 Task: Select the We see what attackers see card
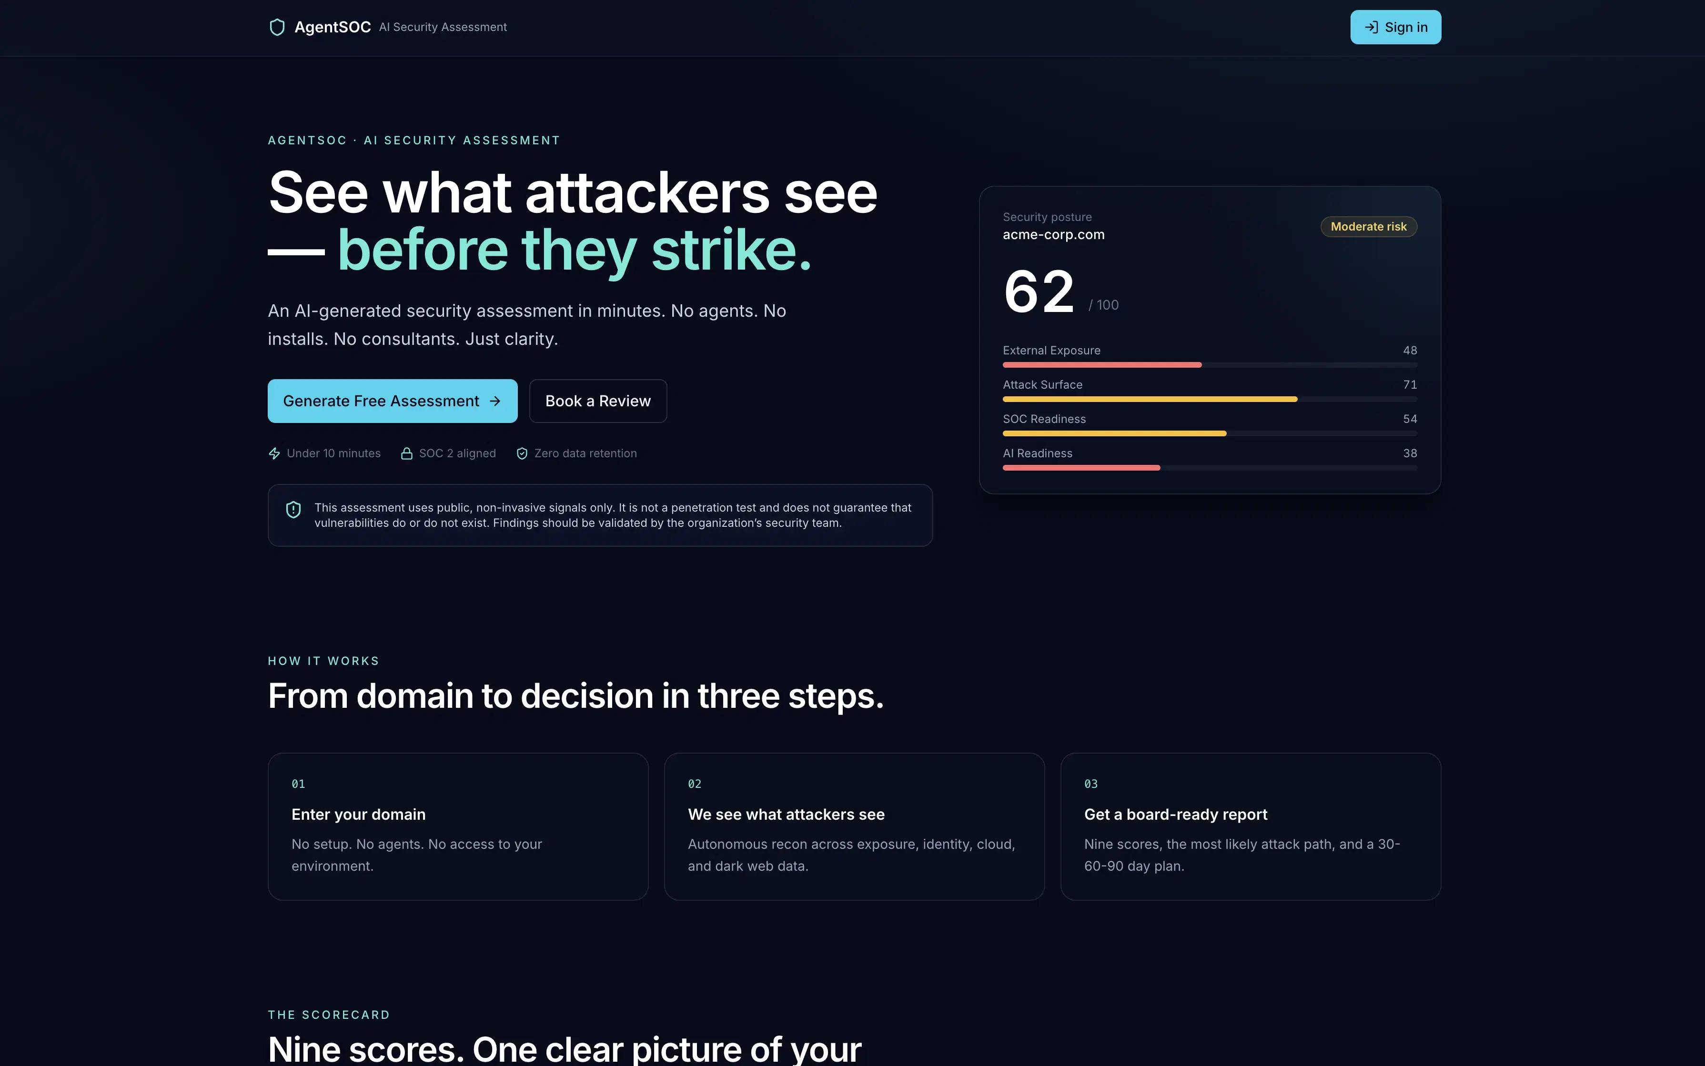tap(854, 826)
